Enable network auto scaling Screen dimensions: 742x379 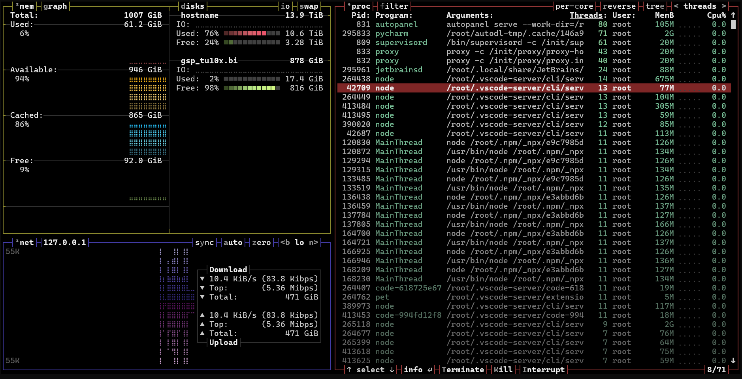point(233,242)
